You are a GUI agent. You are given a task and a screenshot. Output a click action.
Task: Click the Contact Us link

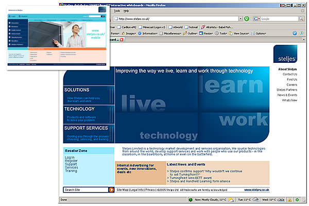click(289, 74)
